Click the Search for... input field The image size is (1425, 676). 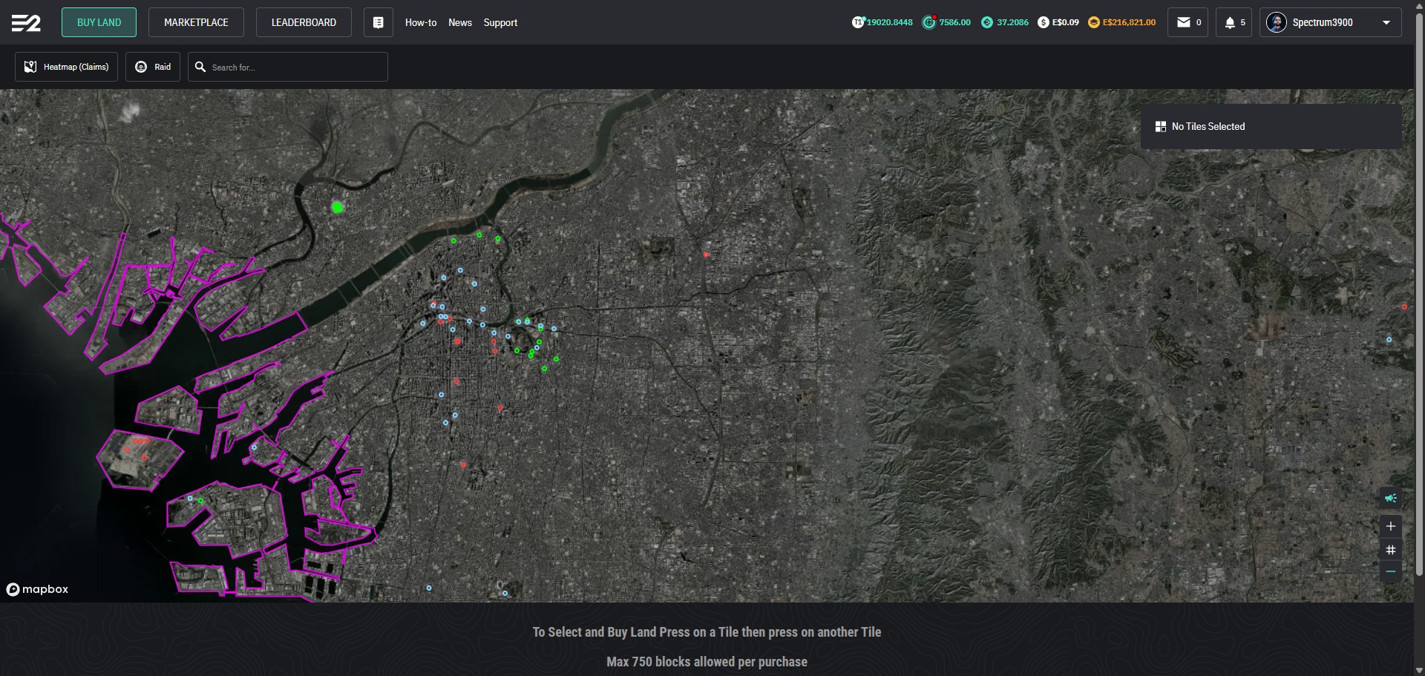click(297, 68)
